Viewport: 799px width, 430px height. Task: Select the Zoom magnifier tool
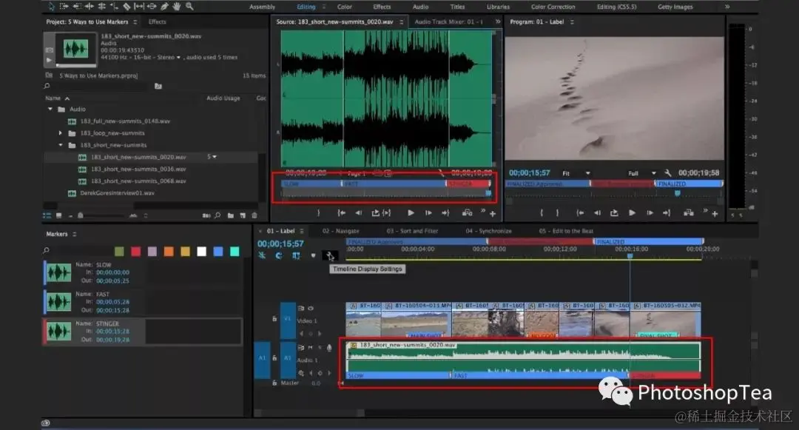click(x=189, y=7)
